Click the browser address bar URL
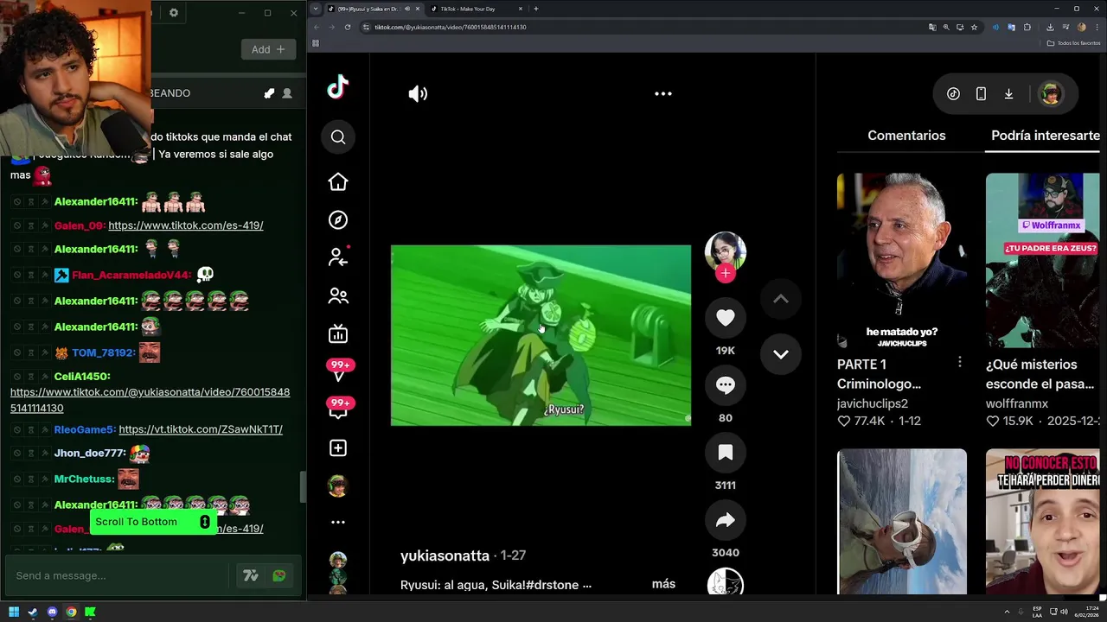This screenshot has width=1107, height=622. [451, 27]
